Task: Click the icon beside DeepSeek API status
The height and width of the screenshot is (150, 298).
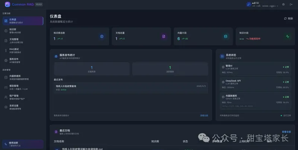Action: [223, 82]
